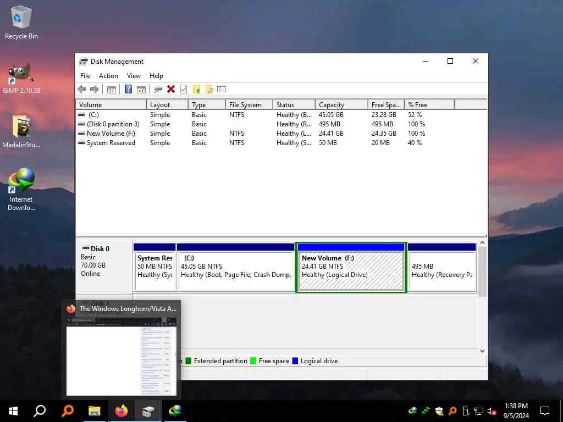The width and height of the screenshot is (563, 422).
Task: Click the Safely Remove Hardware USB tray icon
Action: pos(466,411)
